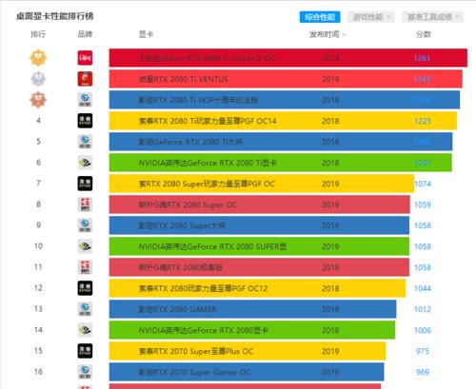476x389 pixels.
Task: Click the 桌面显卡性能排行榜 title
Action: [x=55, y=16]
